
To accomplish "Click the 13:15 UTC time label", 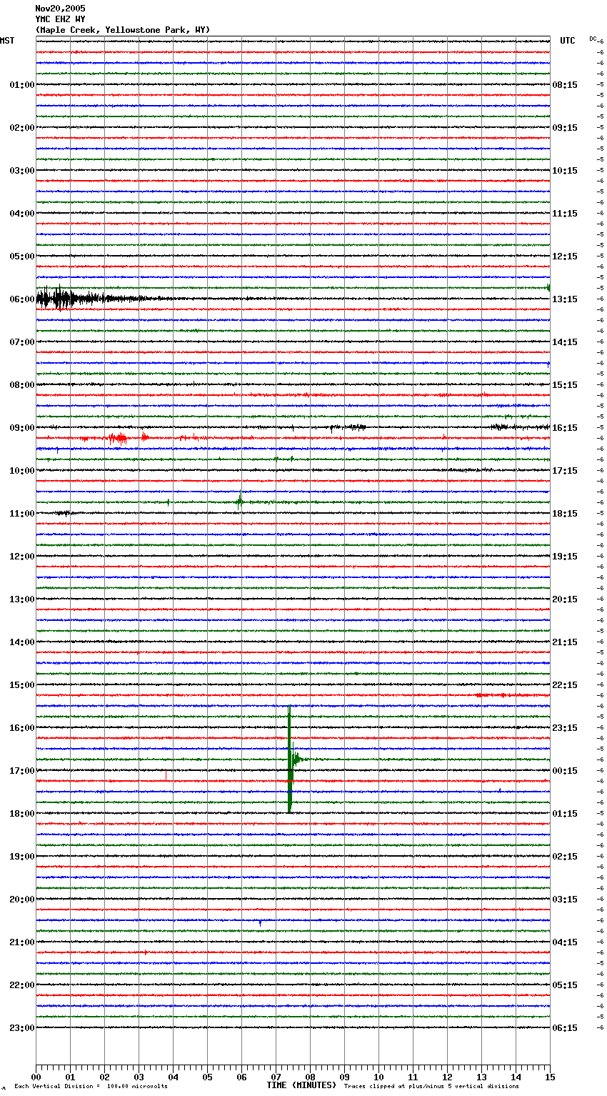I will pos(565,299).
